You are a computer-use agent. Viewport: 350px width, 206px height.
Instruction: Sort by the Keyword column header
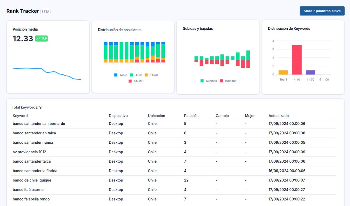coord(20,116)
